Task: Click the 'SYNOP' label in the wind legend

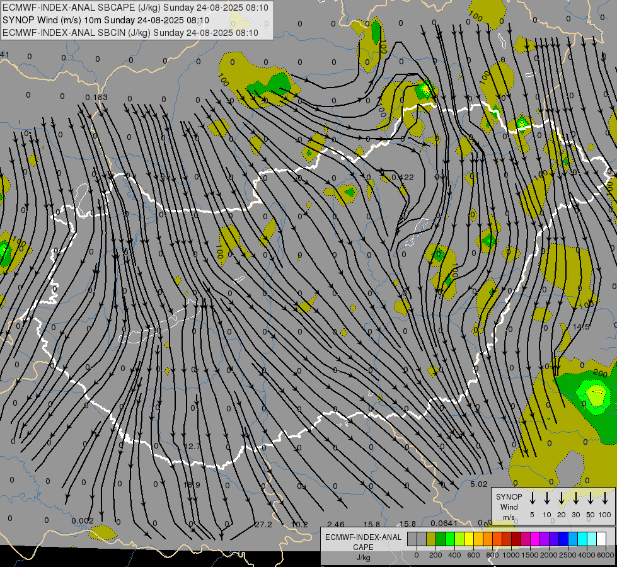Action: [x=509, y=497]
